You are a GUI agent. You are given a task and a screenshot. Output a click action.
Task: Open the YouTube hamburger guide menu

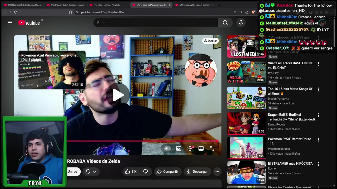(x=10, y=23)
